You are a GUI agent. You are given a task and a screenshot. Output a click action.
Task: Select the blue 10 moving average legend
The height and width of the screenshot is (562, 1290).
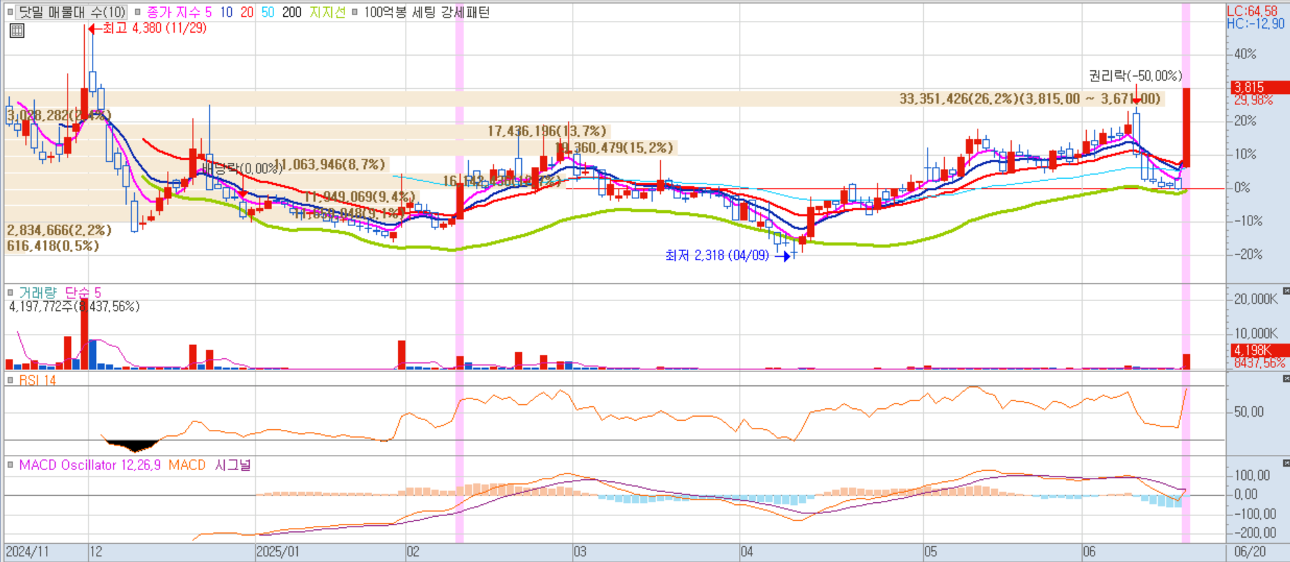click(227, 12)
